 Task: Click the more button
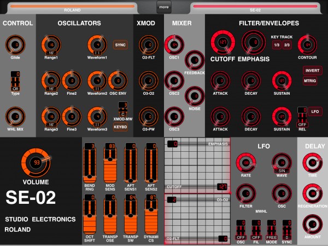164,7
